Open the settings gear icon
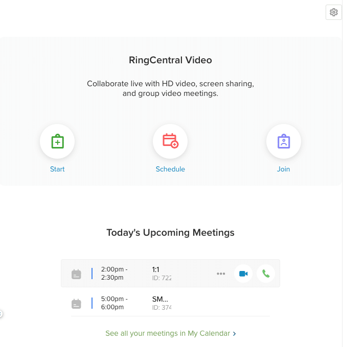The height and width of the screenshot is (347, 343). (334, 12)
